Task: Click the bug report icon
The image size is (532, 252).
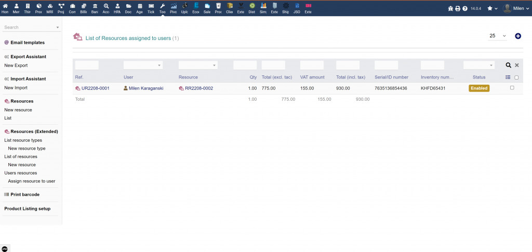Action: [450, 8]
